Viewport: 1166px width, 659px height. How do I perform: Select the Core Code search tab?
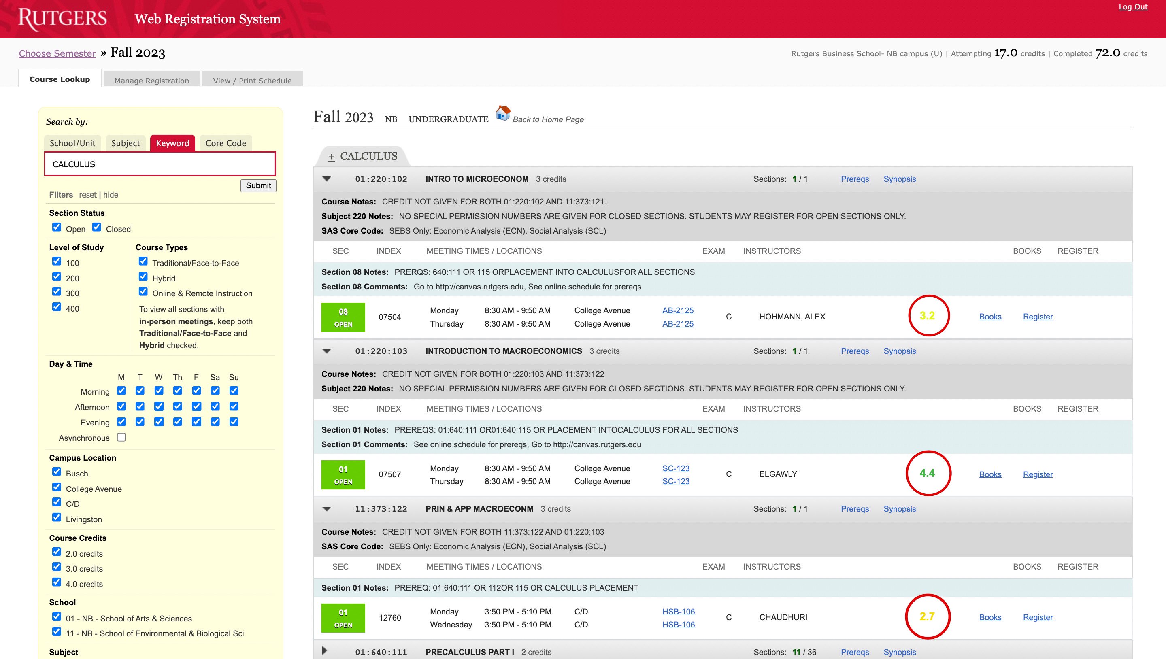(226, 143)
